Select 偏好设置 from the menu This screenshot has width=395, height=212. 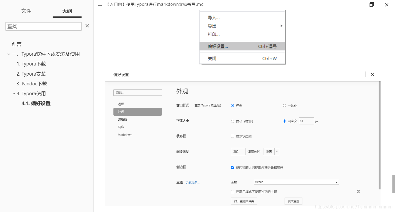(217, 46)
